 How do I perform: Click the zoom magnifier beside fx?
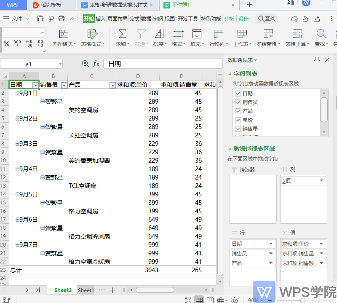(x=86, y=64)
